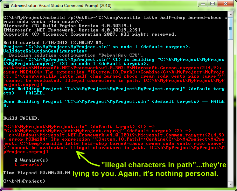237x191 pixels.
Task: Close the Visual Studio Command Prompt window
Action: coord(226,3)
